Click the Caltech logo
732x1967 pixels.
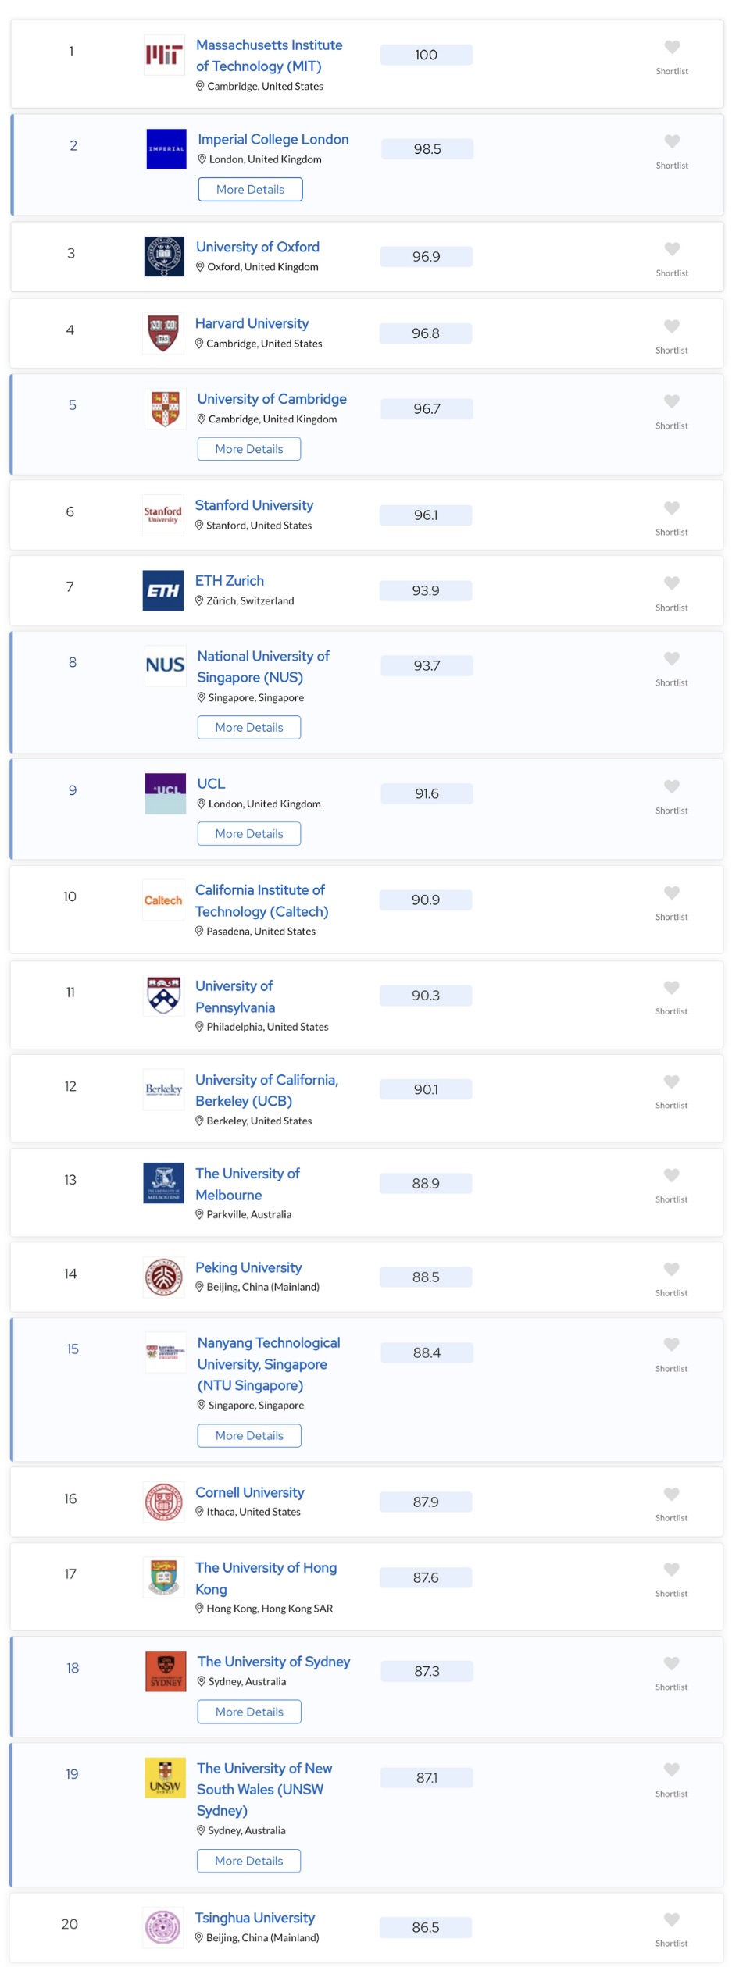coord(162,900)
